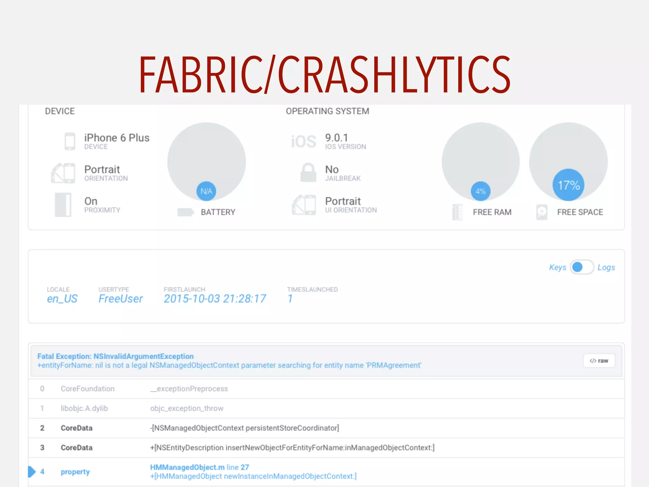The width and height of the screenshot is (649, 487).
Task: Click the DEVICE section heading
Action: (x=60, y=111)
